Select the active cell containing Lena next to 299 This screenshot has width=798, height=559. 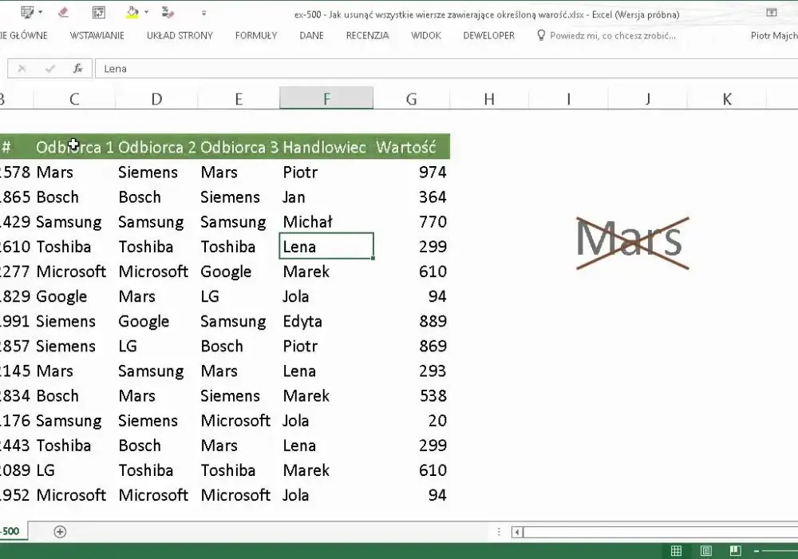[326, 247]
